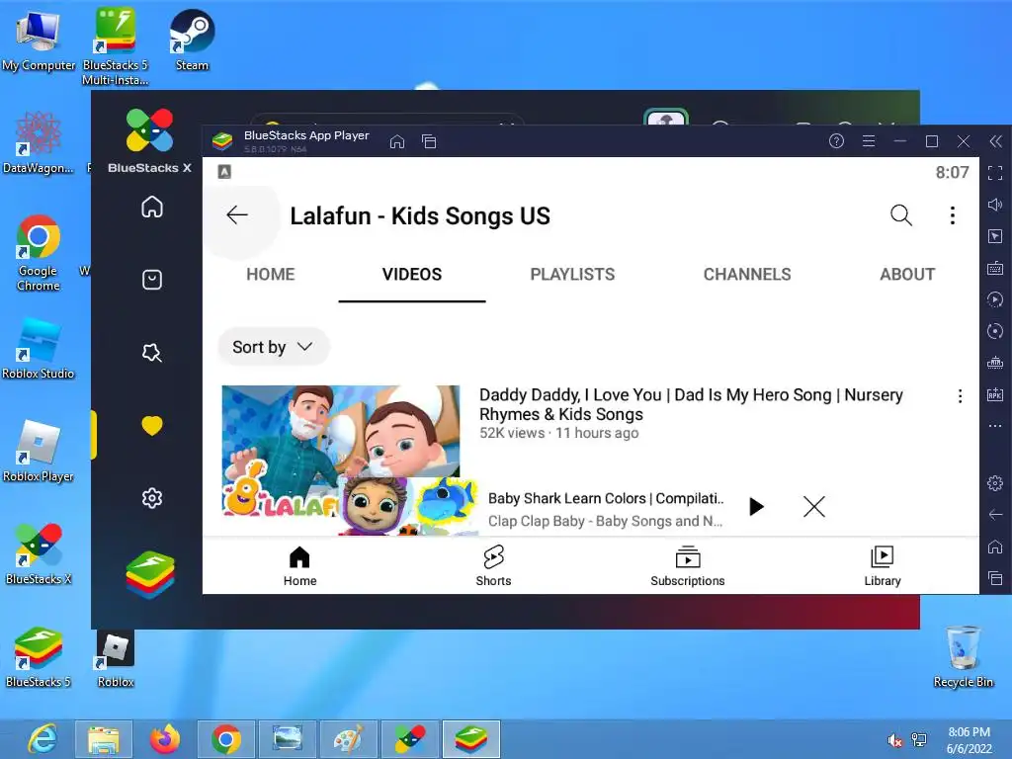This screenshot has height=759, width=1012.
Task: Click Android home icon in right sidebar
Action: (x=995, y=547)
